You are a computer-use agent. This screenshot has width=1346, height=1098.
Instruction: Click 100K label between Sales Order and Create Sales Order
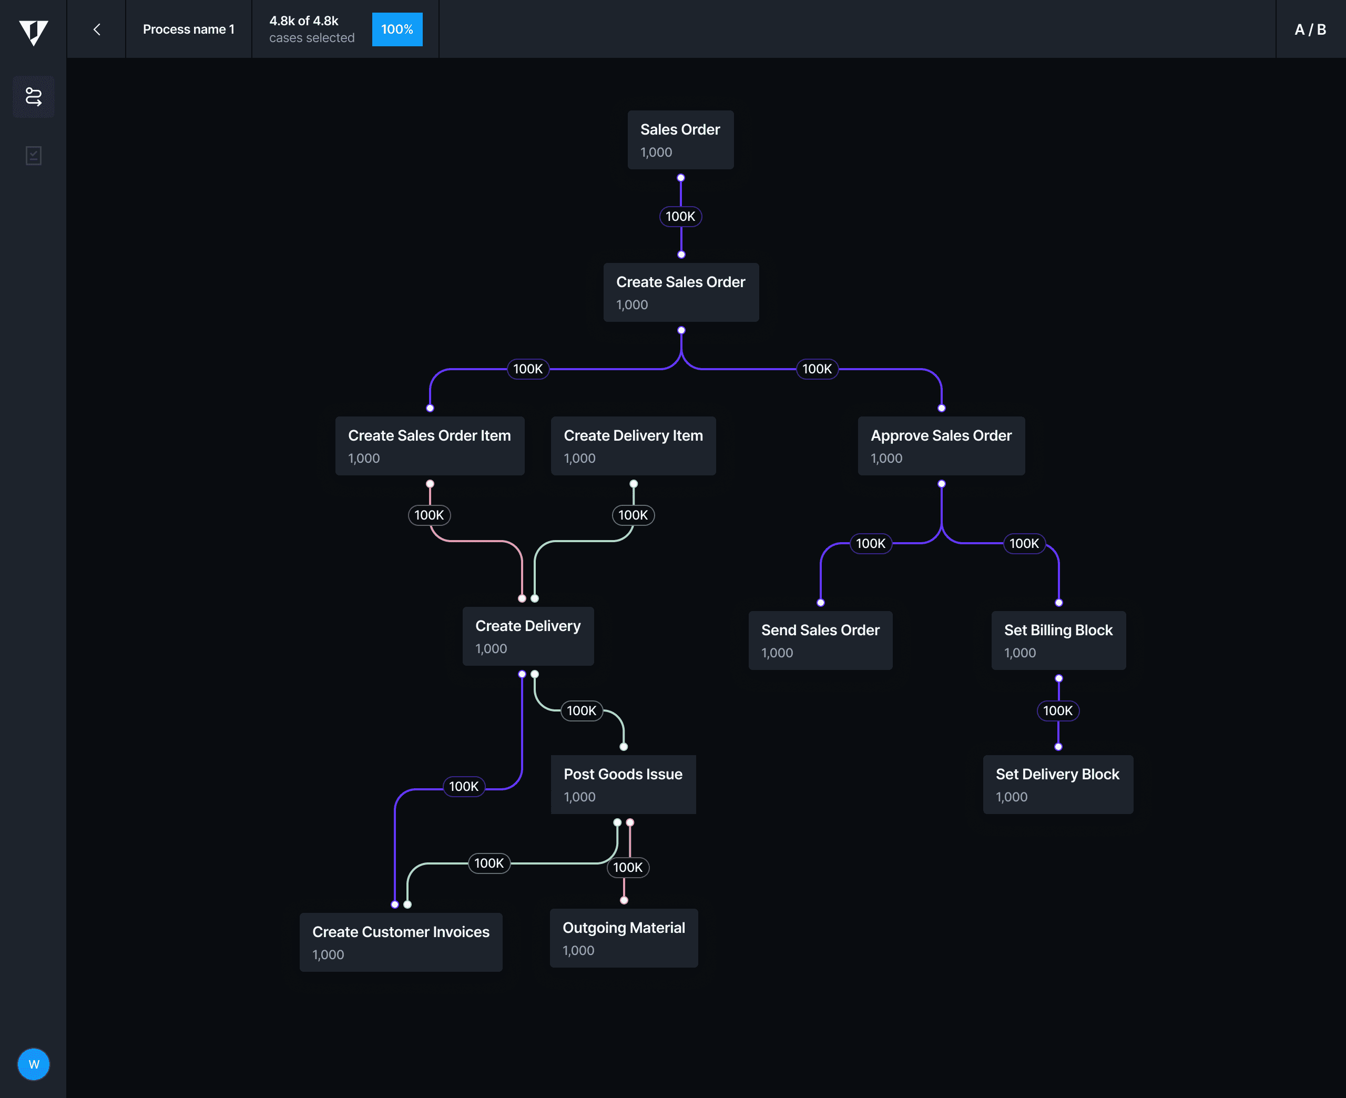click(680, 216)
